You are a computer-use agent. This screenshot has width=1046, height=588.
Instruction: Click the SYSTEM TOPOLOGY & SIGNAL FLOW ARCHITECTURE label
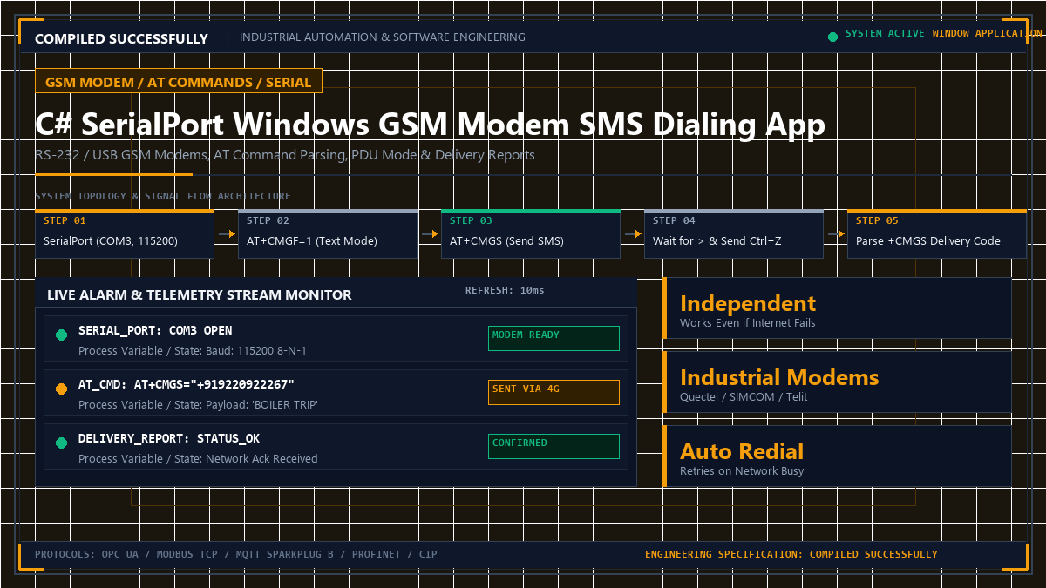click(163, 197)
